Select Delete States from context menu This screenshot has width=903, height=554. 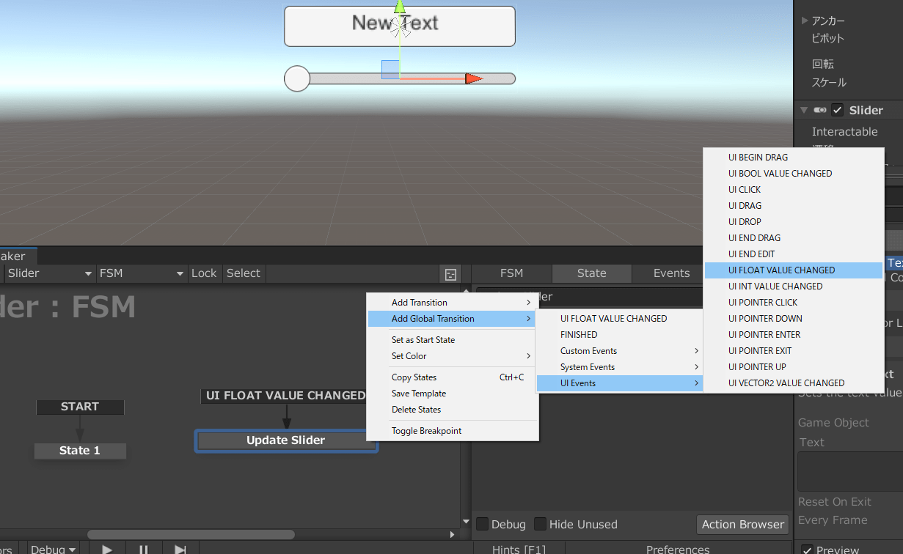pyautogui.click(x=416, y=410)
